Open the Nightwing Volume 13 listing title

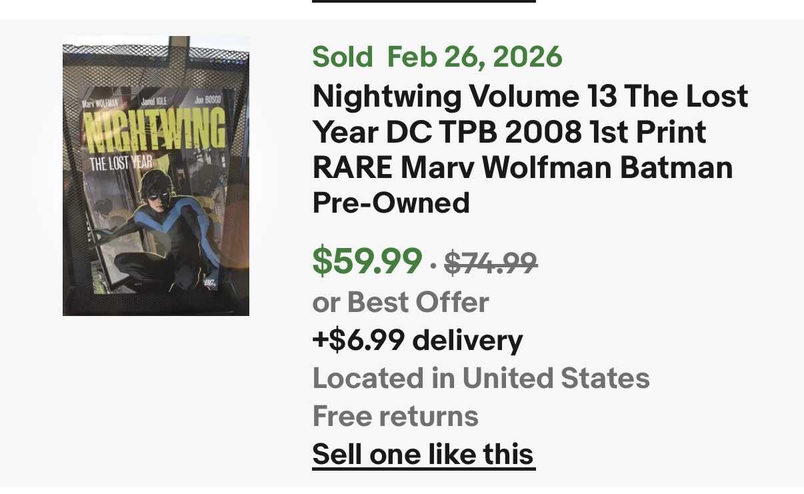[x=530, y=131]
